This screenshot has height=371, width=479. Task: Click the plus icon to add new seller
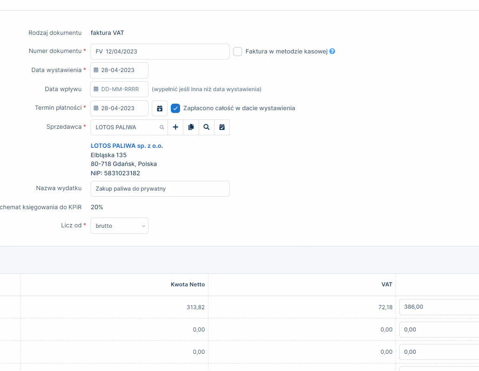click(175, 127)
